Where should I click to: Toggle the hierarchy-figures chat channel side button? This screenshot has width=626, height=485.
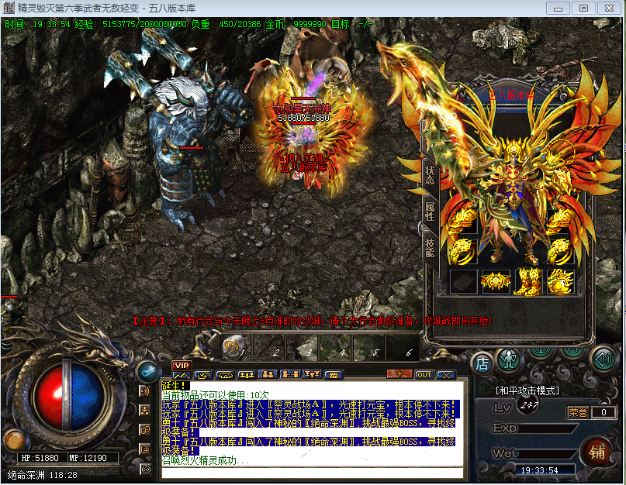pyautogui.click(x=144, y=411)
